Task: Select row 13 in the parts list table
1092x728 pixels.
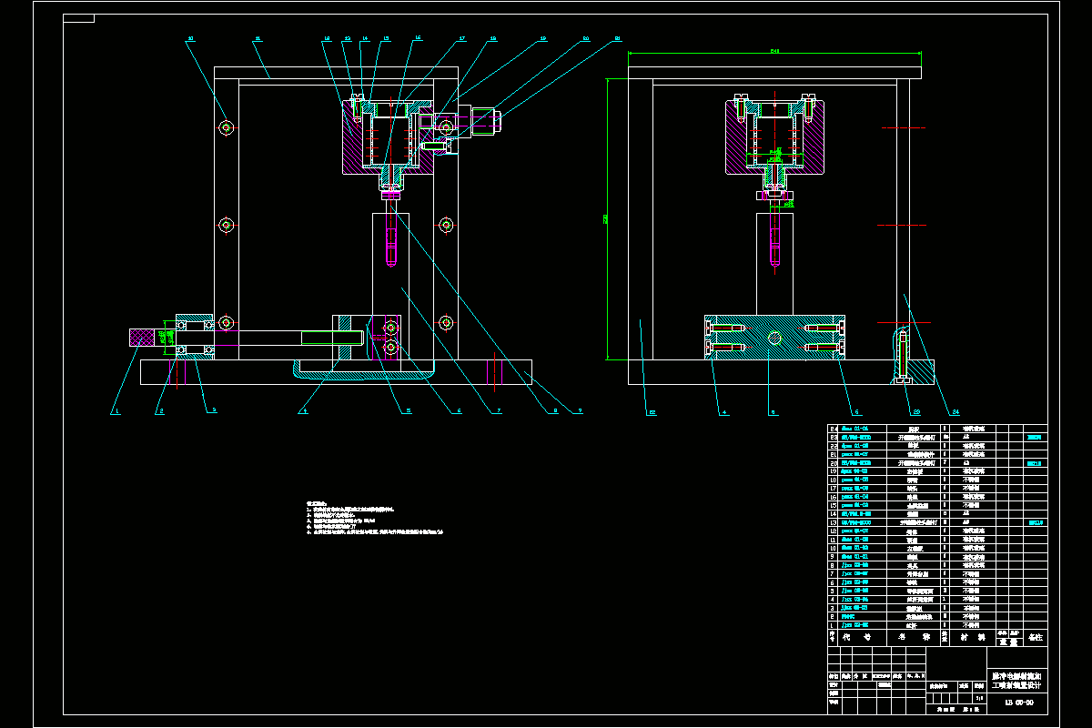Action: click(x=936, y=522)
